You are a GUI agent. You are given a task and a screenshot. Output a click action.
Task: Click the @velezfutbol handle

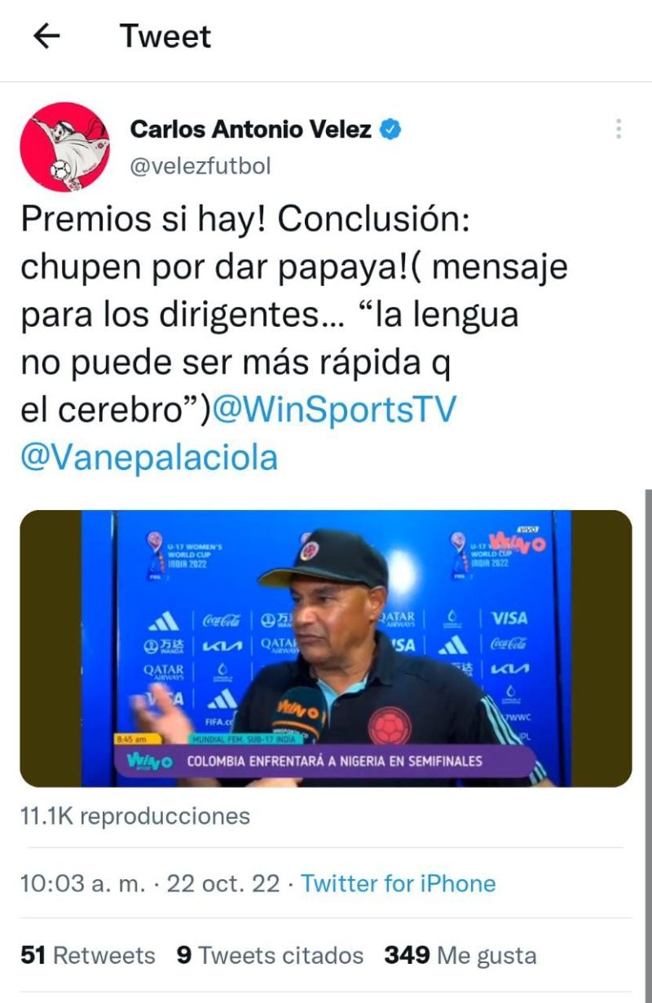(200, 166)
